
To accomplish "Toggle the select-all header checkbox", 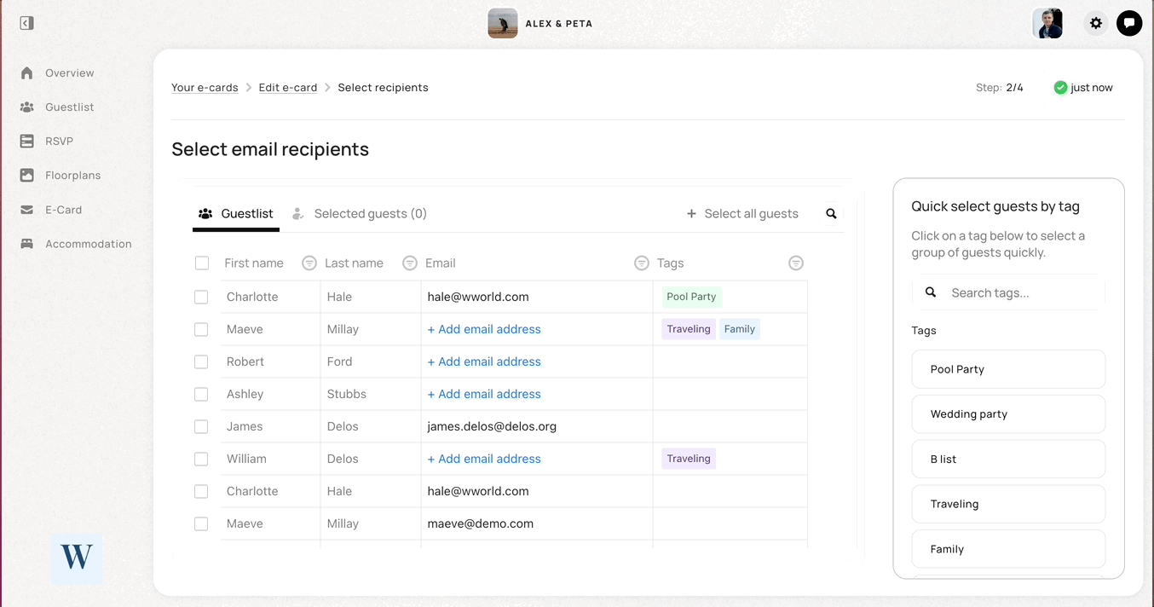I will tap(202, 263).
